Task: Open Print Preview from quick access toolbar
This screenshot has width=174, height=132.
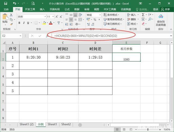Action: coord(33,4)
